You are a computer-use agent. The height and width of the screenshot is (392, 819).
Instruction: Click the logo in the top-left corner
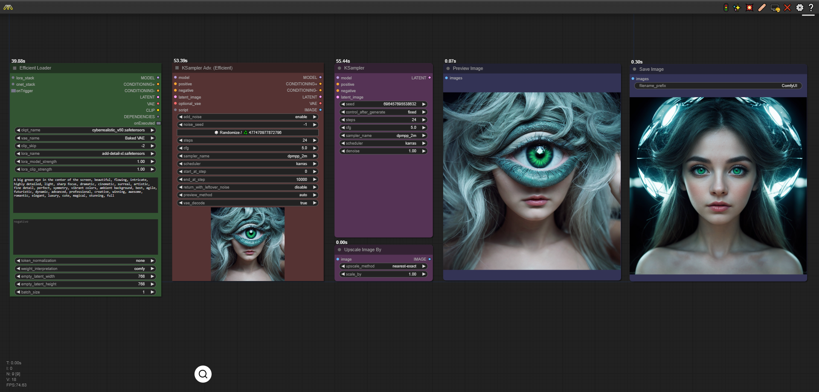[x=8, y=7]
